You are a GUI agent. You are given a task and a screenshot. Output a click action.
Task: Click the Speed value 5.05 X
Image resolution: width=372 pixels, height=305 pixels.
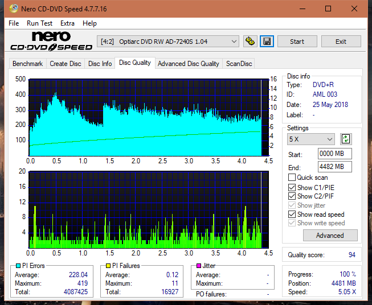click(x=347, y=292)
